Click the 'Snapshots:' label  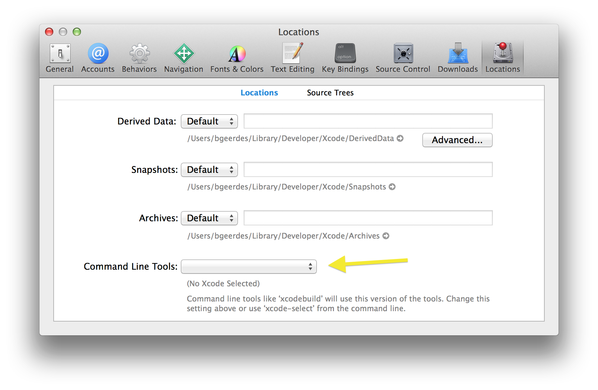tap(154, 170)
